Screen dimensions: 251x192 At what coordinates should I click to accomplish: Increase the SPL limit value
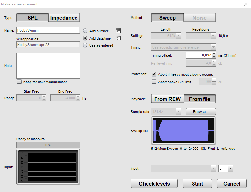(x=214, y=80)
